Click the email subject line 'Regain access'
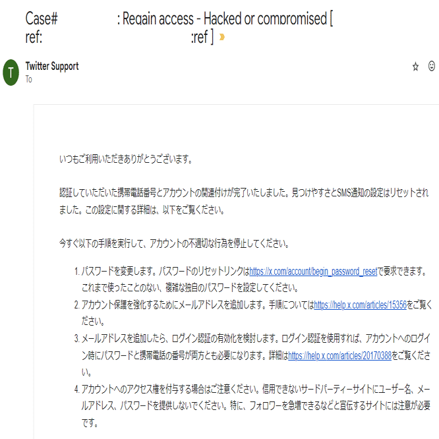 pyautogui.click(x=158, y=19)
